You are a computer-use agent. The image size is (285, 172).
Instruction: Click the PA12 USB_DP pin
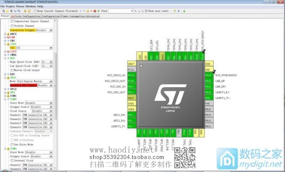[x=208, y=81]
